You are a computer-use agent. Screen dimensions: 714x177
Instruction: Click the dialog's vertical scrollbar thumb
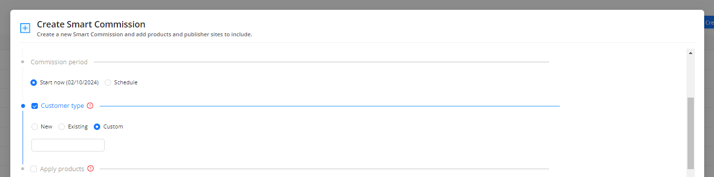[690, 133]
